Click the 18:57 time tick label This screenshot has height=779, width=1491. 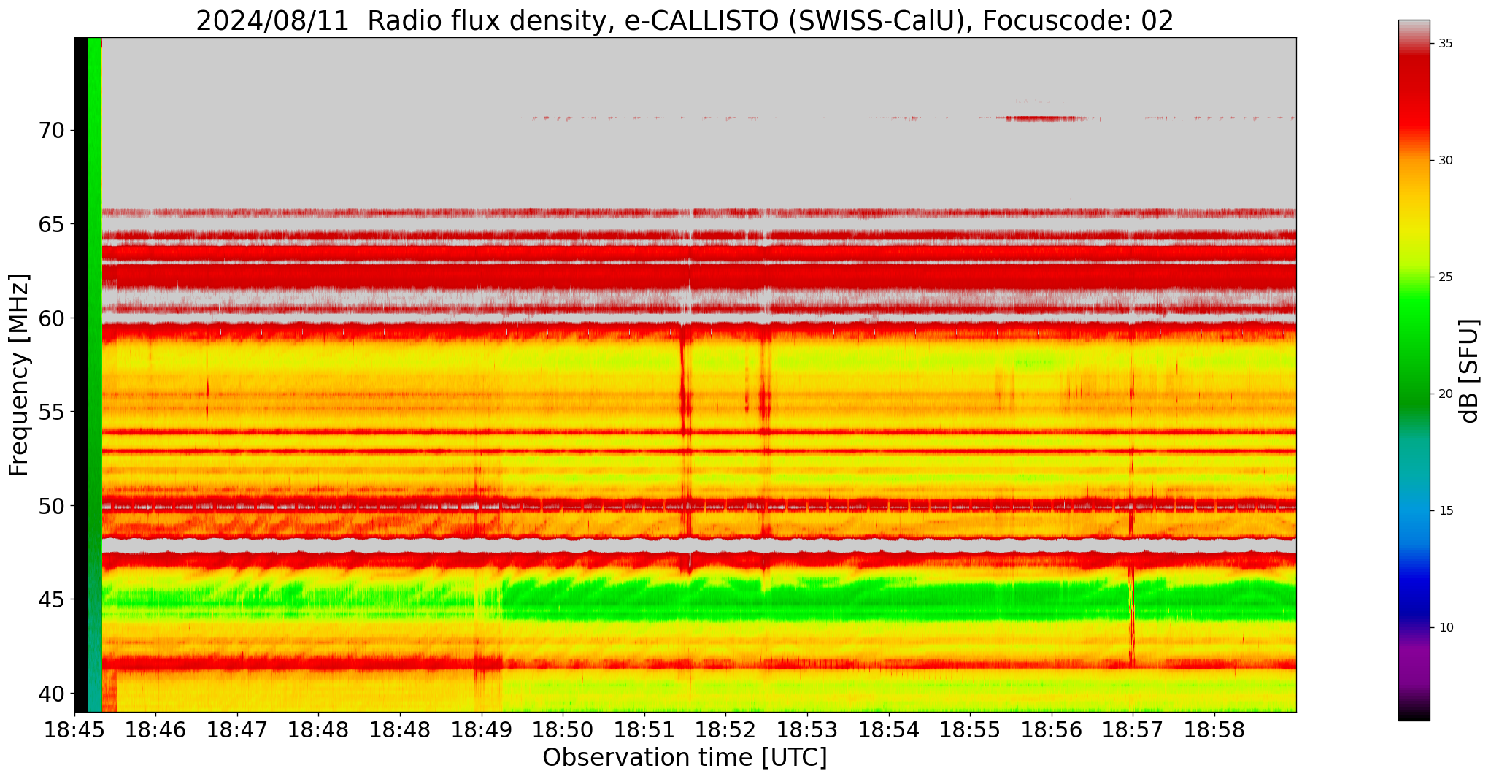[1133, 729]
